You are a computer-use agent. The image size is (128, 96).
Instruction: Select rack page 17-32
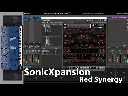[94, 23]
